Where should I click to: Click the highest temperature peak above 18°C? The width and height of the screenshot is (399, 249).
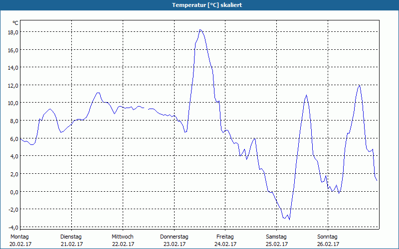tap(200, 30)
